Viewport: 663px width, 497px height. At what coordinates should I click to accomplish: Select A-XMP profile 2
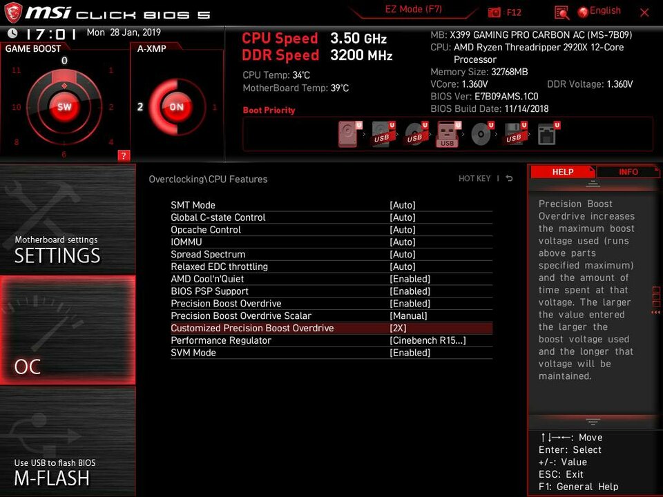click(140, 107)
